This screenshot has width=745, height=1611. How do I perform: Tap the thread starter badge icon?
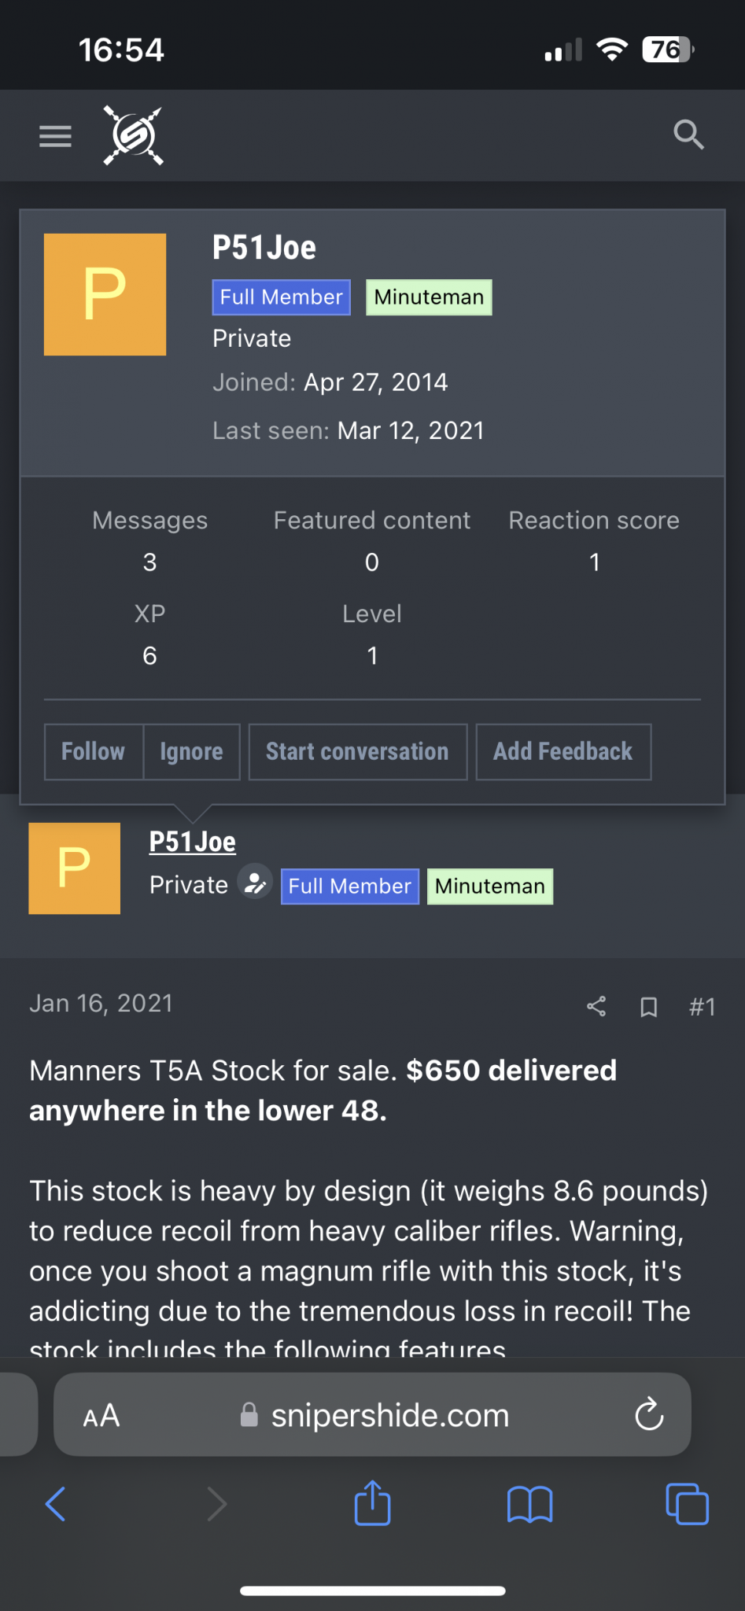coord(255,883)
